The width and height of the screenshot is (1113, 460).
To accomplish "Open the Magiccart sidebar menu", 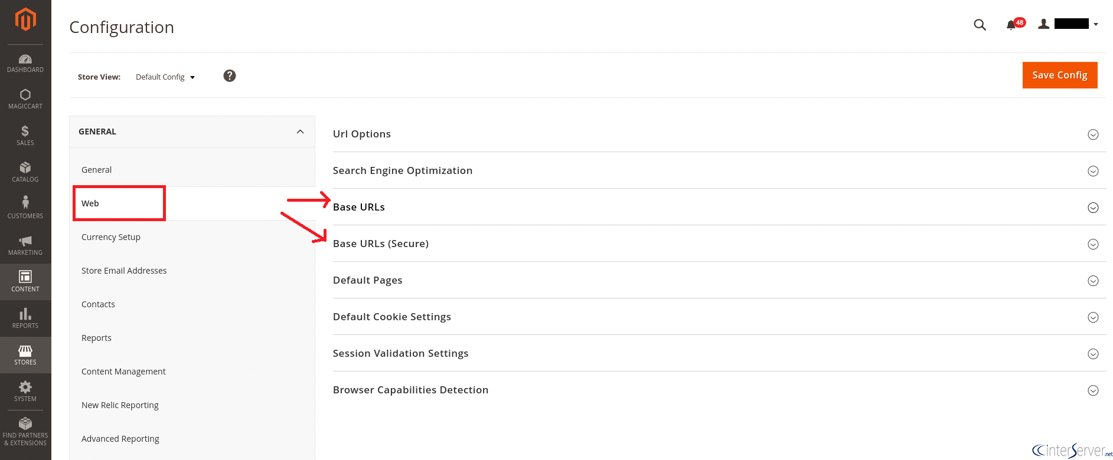I will (x=25, y=99).
